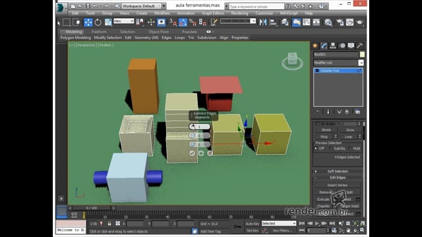Open the View reference coordinate dropdown
422x237 pixels.
123,21
